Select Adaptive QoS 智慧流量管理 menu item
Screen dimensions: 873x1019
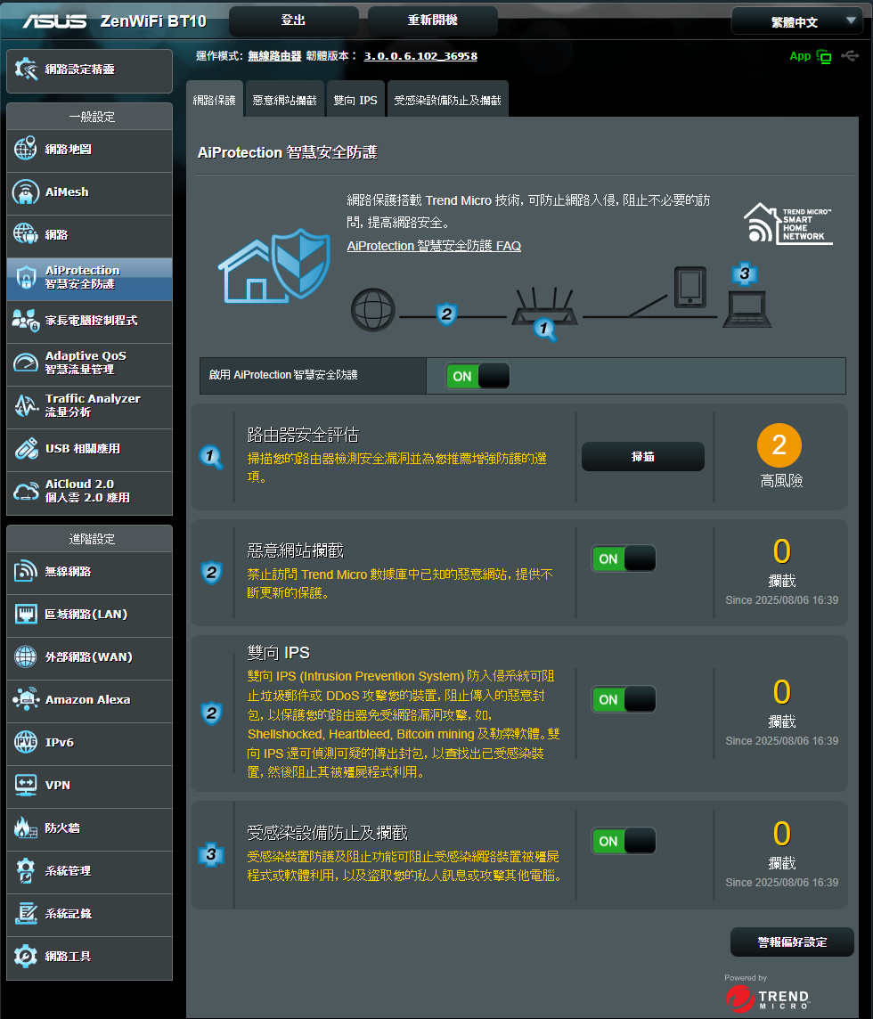tap(90, 363)
